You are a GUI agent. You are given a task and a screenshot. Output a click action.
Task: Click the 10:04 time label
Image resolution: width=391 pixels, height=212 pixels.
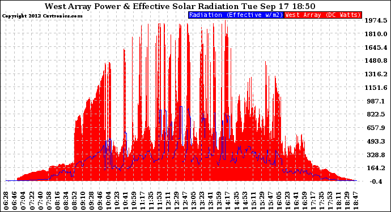[108, 200]
